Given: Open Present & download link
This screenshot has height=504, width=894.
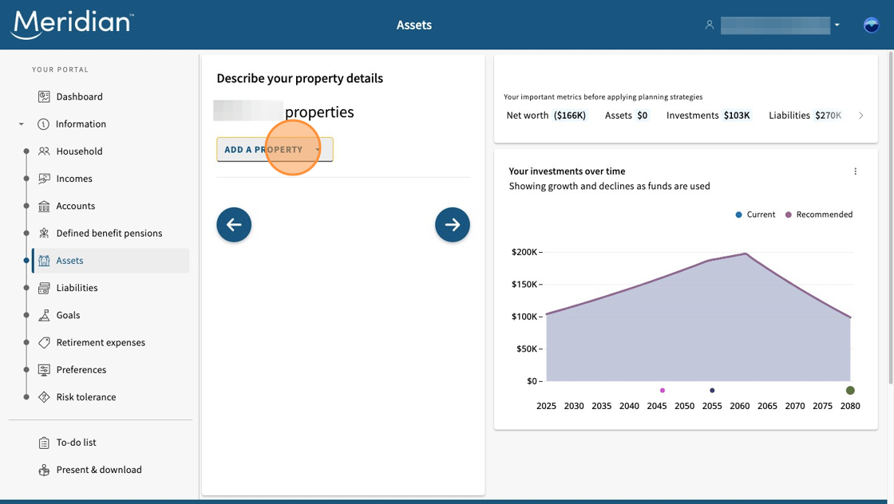Looking at the screenshot, I should 99,470.
